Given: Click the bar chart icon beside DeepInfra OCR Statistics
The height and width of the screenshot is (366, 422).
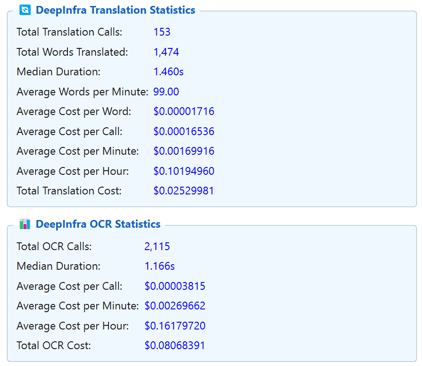Looking at the screenshot, I should click(x=25, y=224).
